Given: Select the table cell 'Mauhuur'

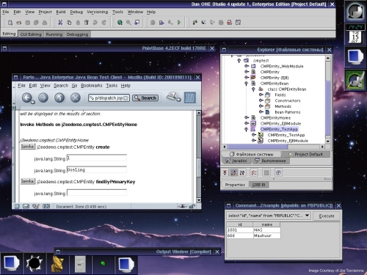Looking at the screenshot, I should pyautogui.click(x=266, y=235).
